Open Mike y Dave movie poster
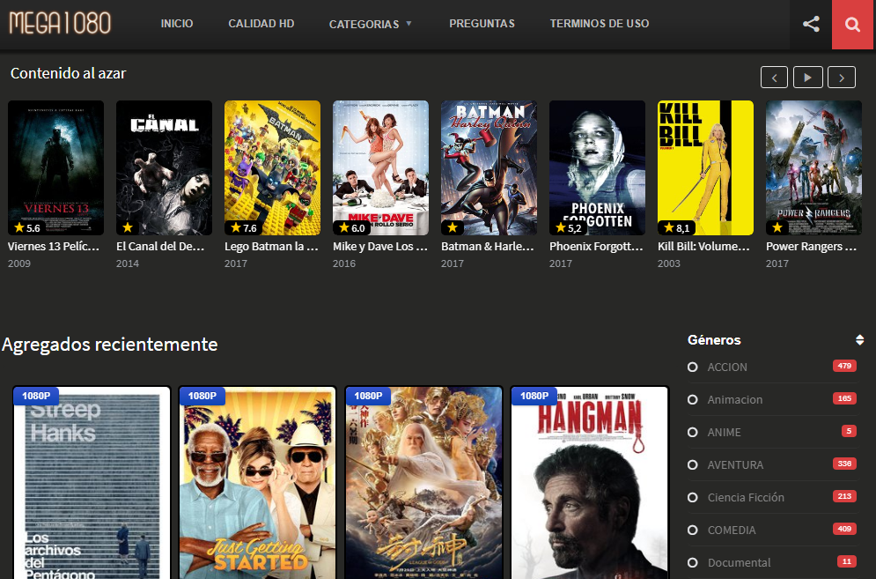876x579 pixels. tap(381, 167)
